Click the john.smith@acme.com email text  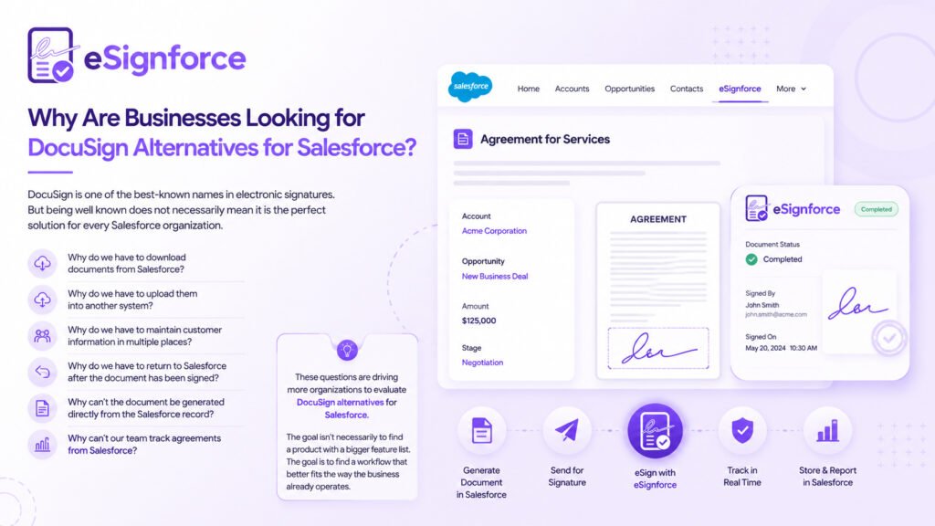tap(776, 314)
